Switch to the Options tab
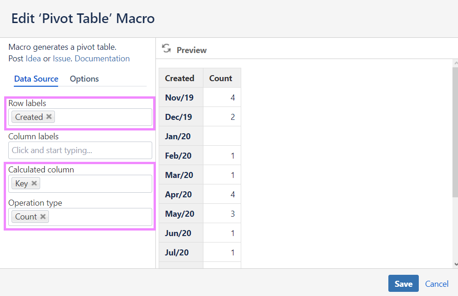Viewport: 458px width, 296px height. tap(84, 79)
